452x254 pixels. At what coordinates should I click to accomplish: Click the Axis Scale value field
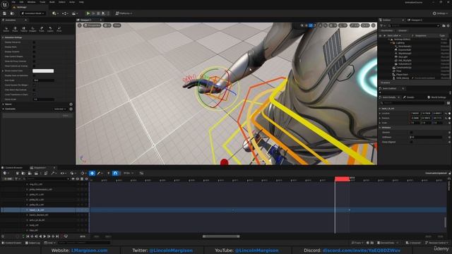click(44, 80)
